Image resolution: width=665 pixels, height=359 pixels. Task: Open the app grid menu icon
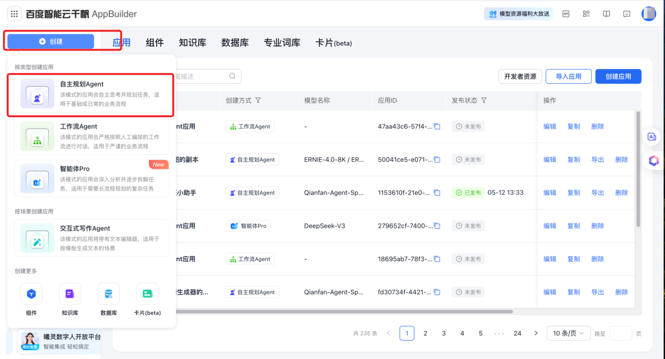pos(14,14)
